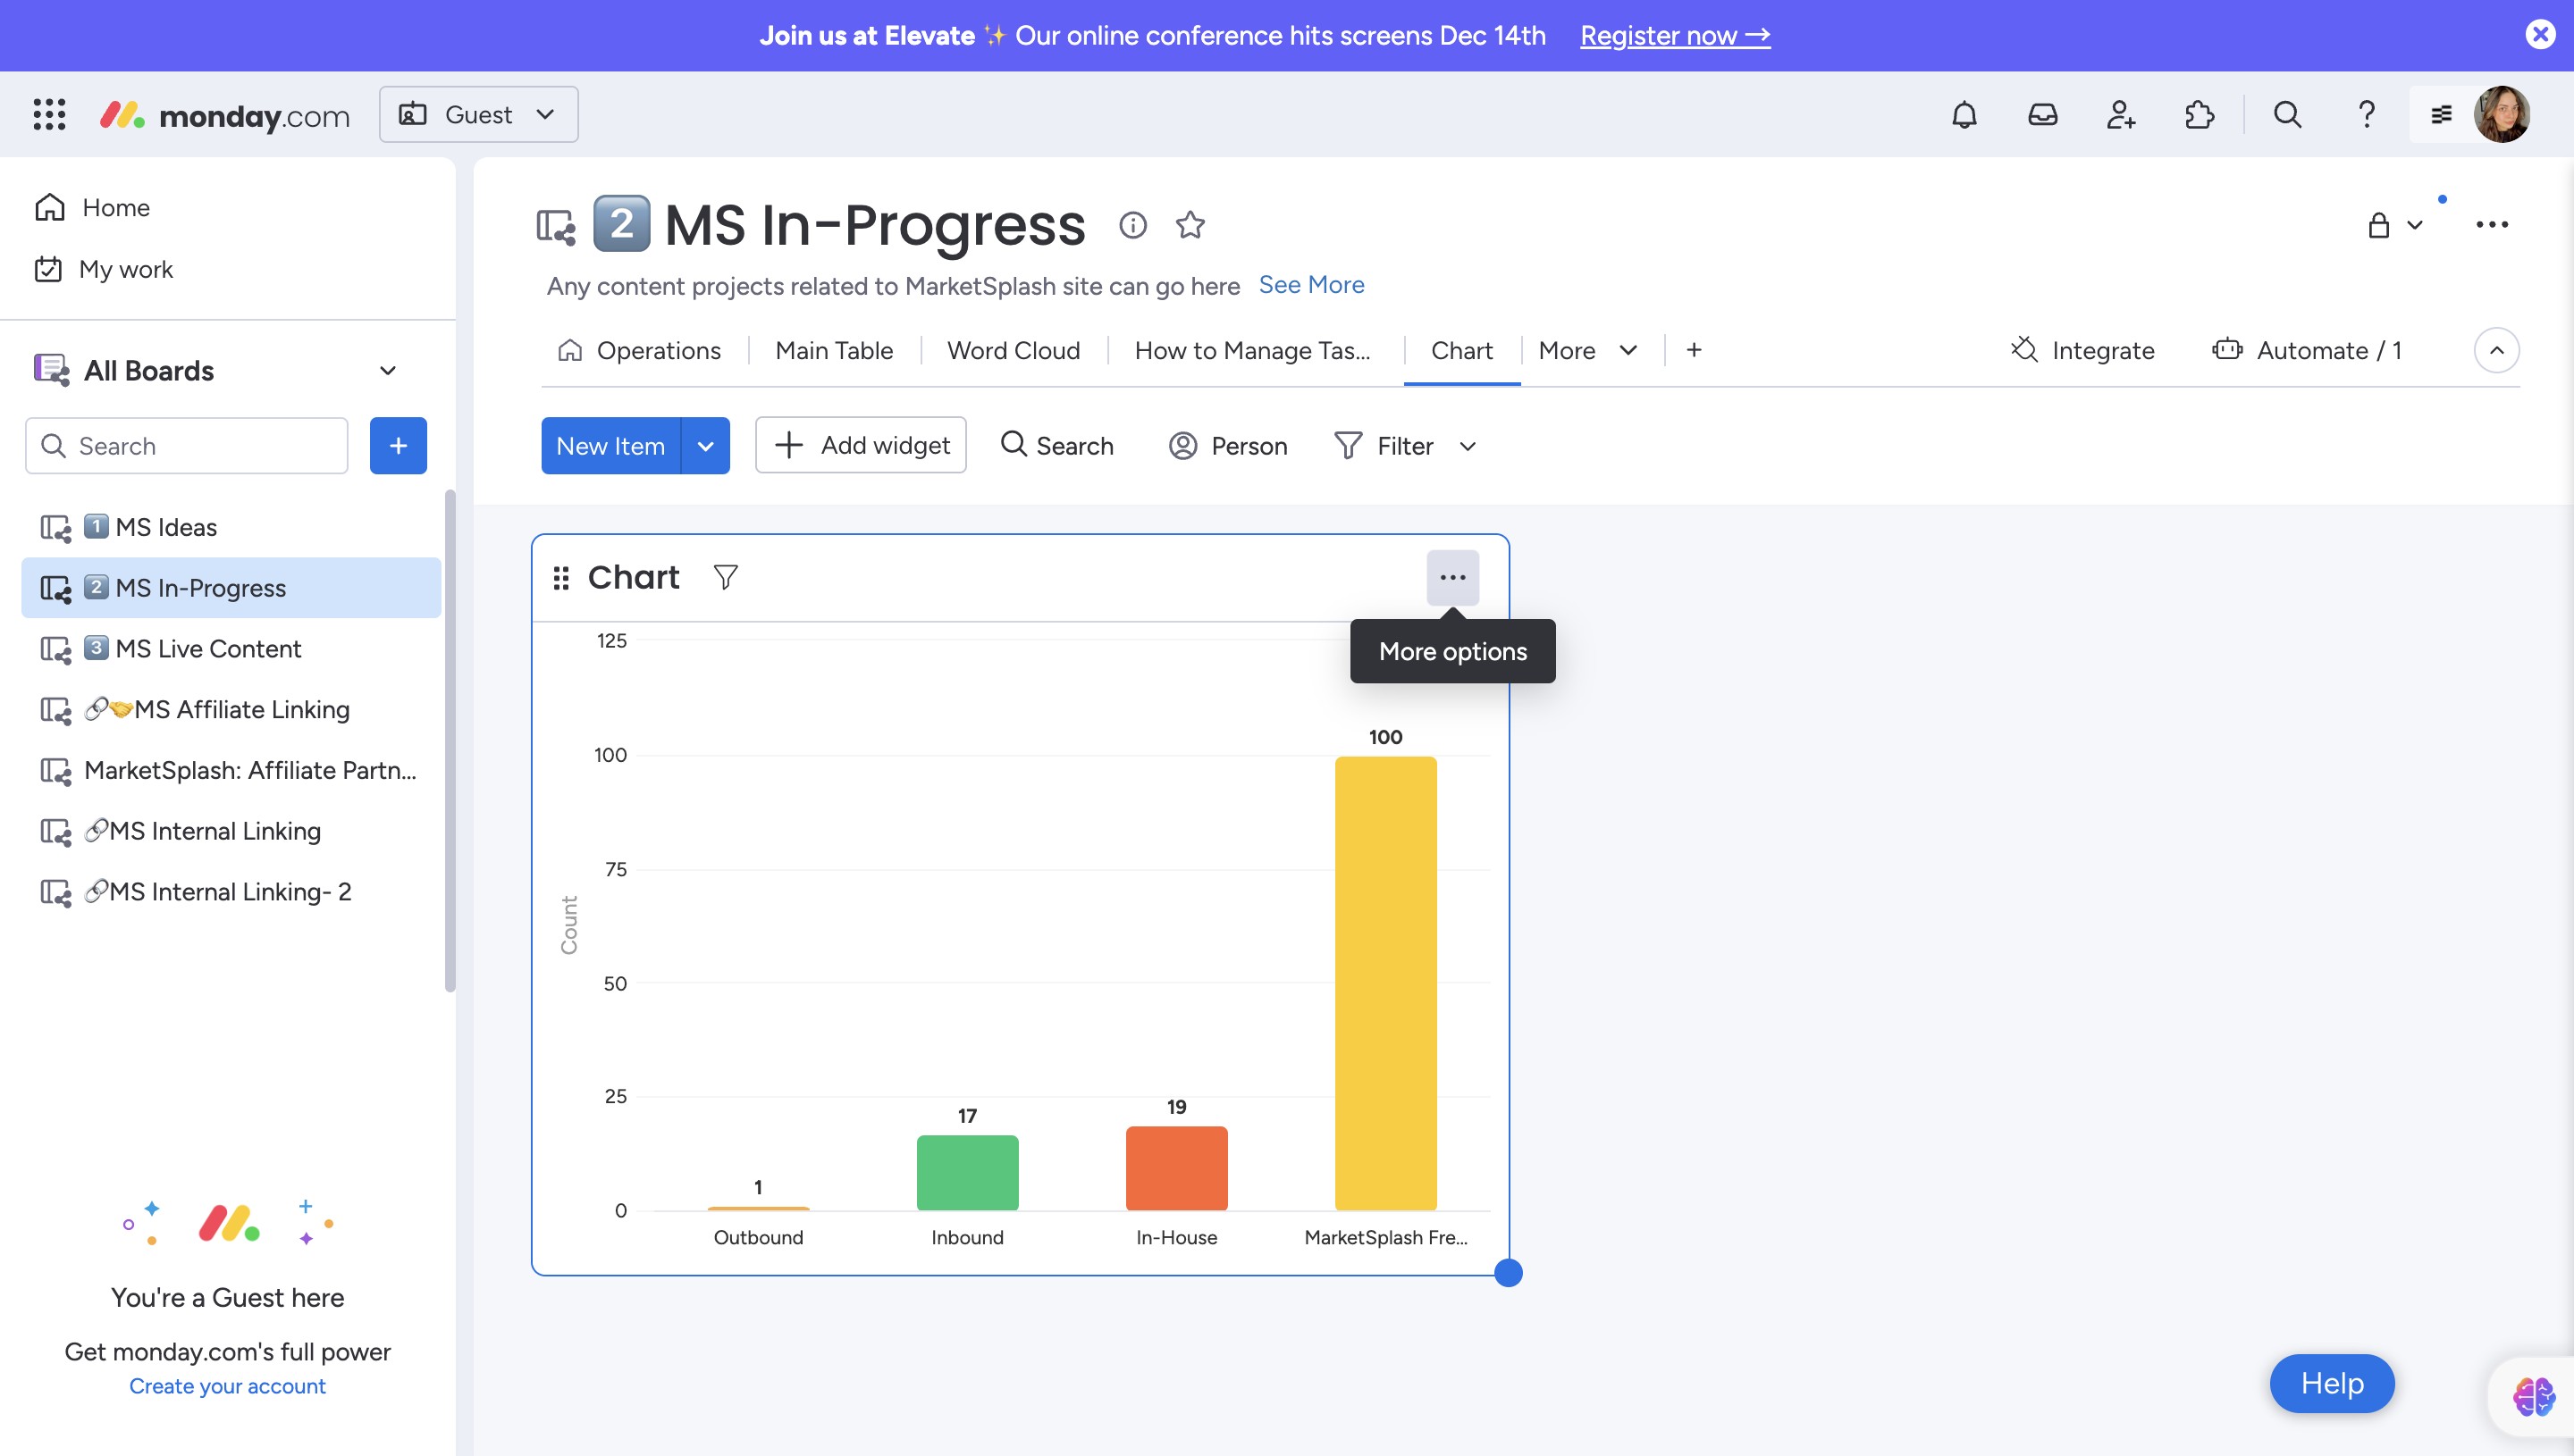The width and height of the screenshot is (2574, 1456).
Task: Click the New Item button
Action: click(x=610, y=446)
